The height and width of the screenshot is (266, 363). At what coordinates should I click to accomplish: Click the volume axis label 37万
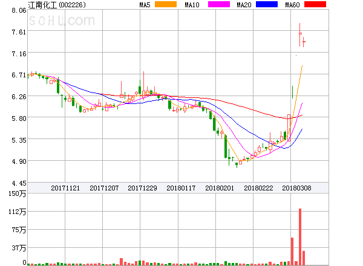point(19,248)
